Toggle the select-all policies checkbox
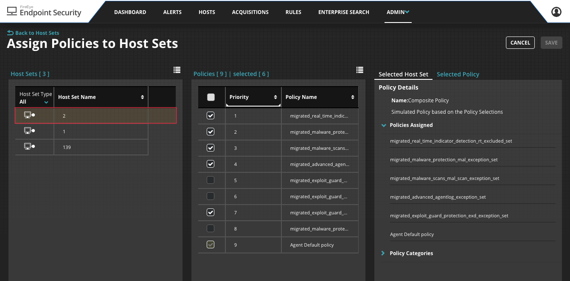This screenshot has width=570, height=281. (211, 97)
